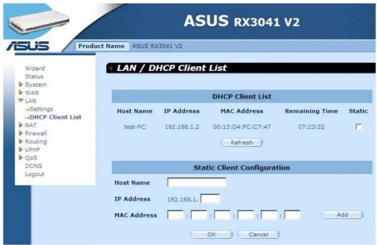
Task: Open the System section label
Action: (x=36, y=85)
